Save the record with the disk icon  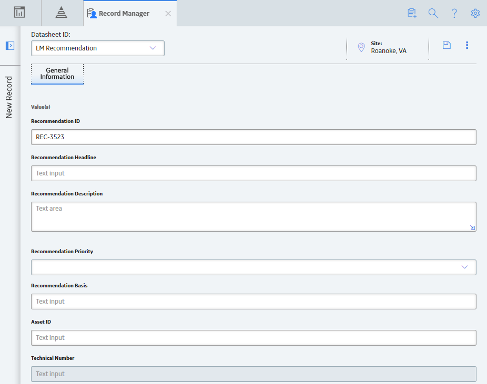[447, 45]
